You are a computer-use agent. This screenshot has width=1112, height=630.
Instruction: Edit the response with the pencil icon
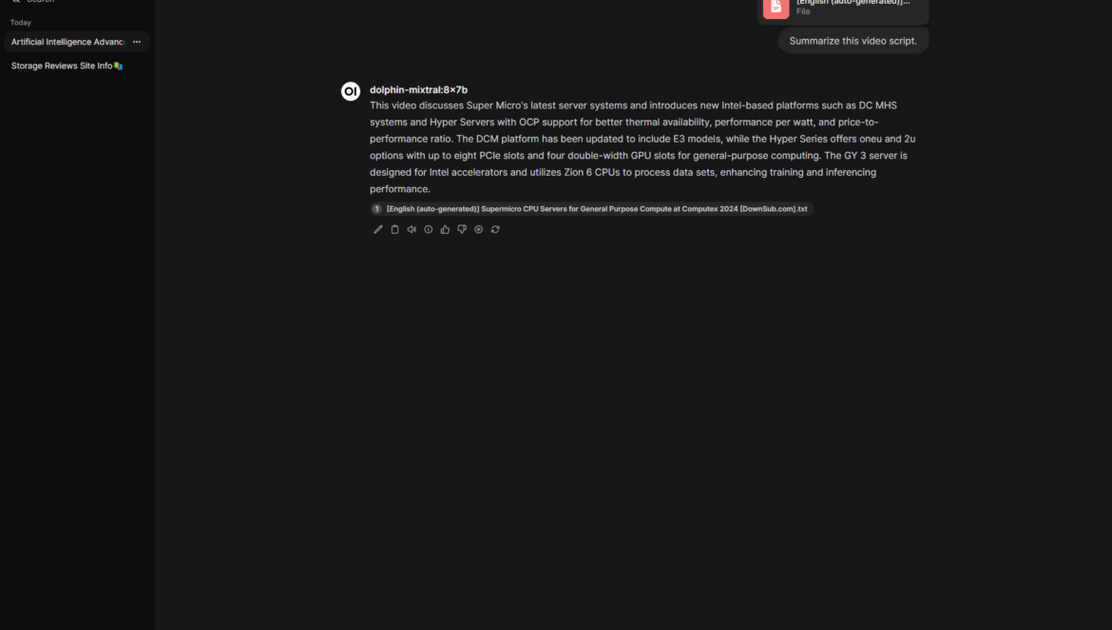[378, 230]
